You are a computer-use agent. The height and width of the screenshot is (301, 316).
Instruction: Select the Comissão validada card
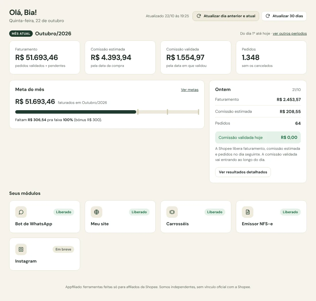196,57
